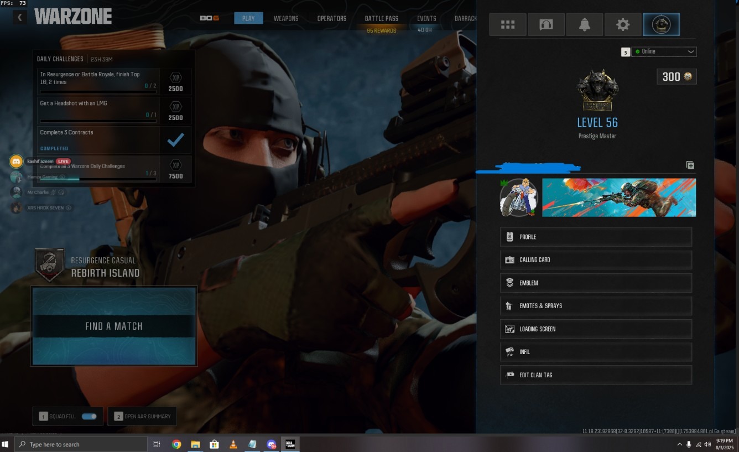Open Google Chrome from the taskbar

tap(176, 444)
